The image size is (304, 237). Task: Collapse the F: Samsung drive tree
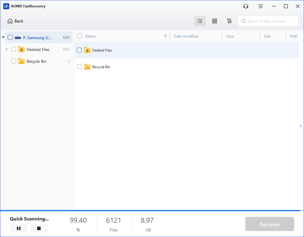3,37
